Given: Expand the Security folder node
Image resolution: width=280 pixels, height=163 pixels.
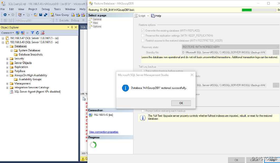Looking at the screenshot, I should (7, 59).
